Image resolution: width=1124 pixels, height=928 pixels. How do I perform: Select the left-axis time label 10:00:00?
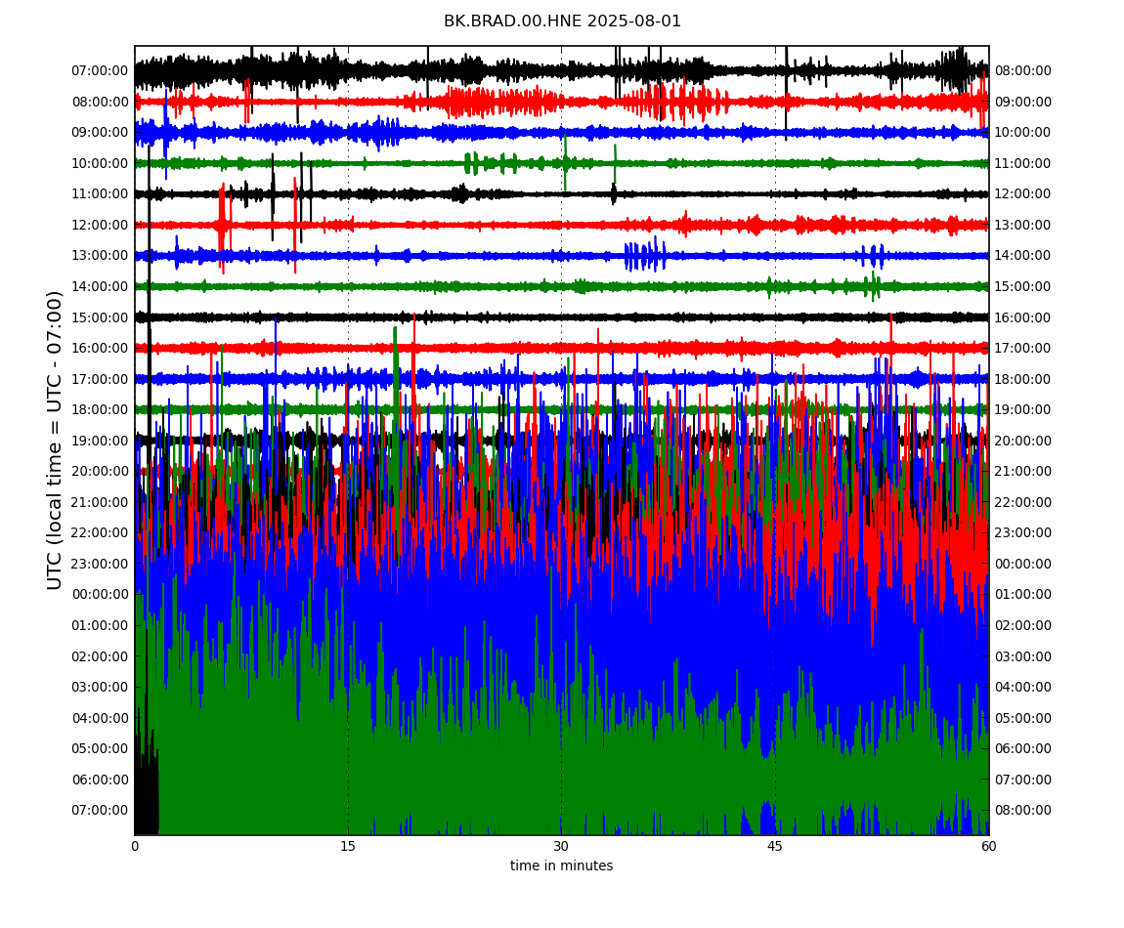pos(101,163)
